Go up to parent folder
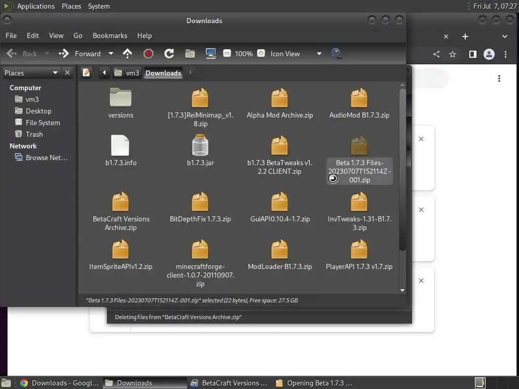This screenshot has width=519, height=389. 127,54
